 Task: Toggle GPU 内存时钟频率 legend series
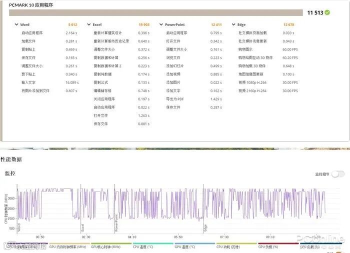click(69, 246)
